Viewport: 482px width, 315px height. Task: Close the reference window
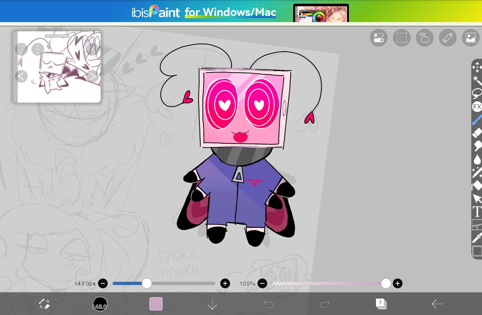coord(92,49)
